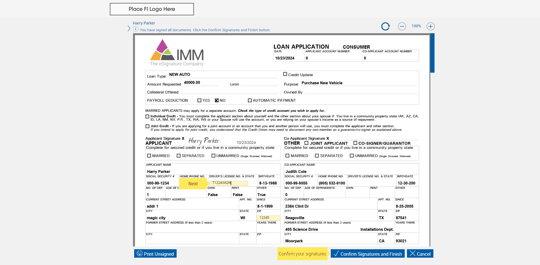Zoom in with the plus icon
The height and width of the screenshot is (265, 540).
click(x=431, y=26)
